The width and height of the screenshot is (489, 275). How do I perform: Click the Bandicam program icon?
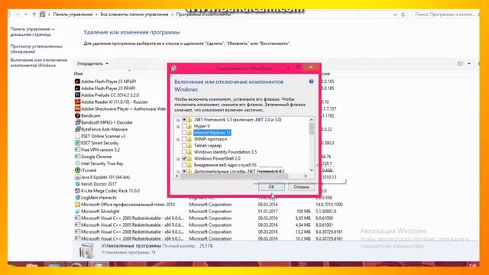77,115
